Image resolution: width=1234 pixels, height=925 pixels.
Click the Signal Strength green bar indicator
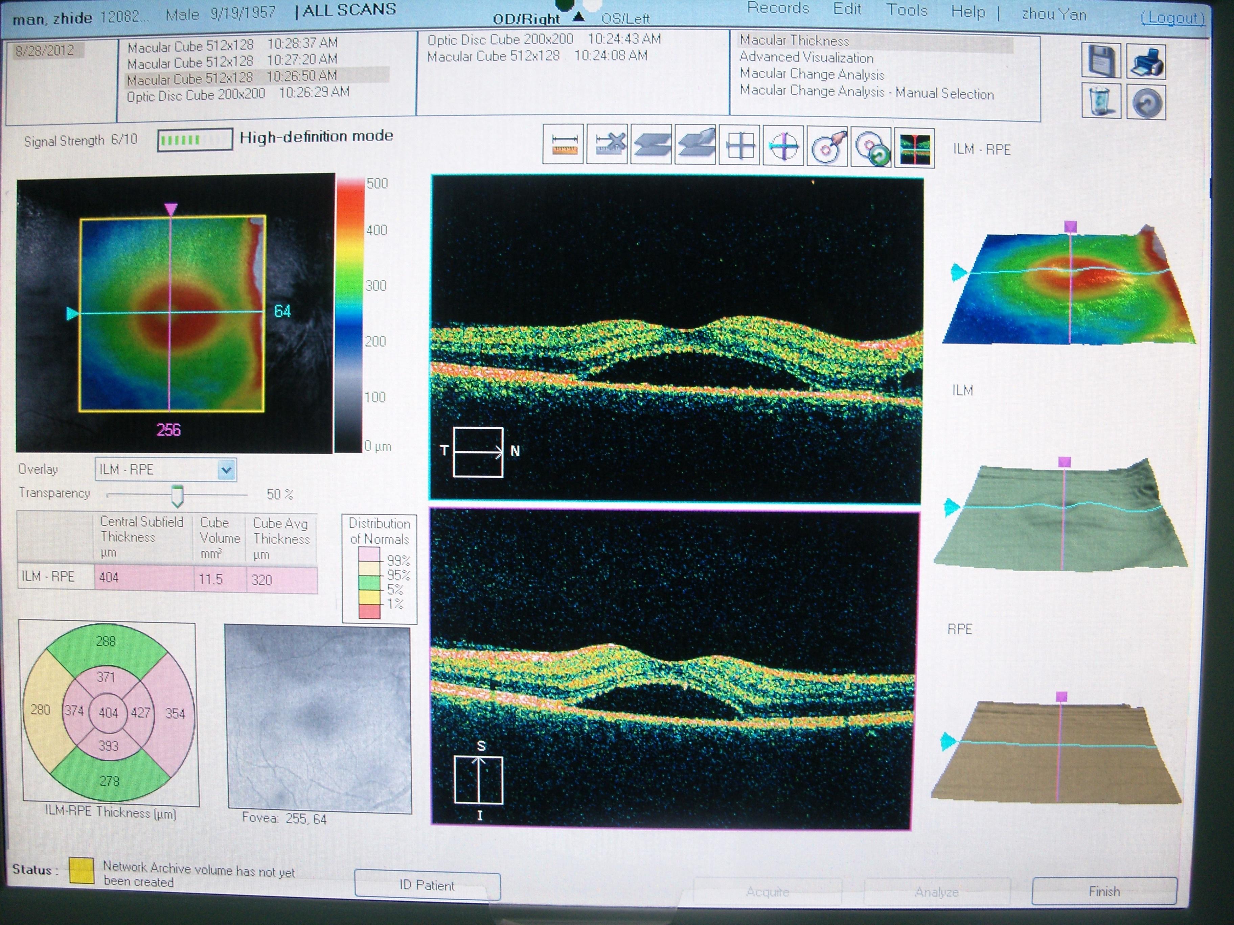point(195,139)
